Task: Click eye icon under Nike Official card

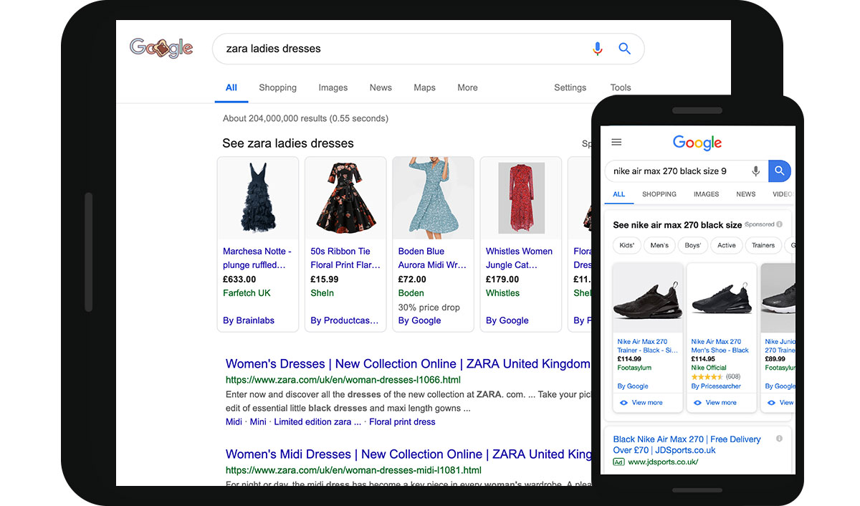Action: (x=697, y=403)
